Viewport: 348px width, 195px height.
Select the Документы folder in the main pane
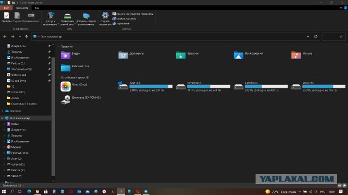(131, 55)
